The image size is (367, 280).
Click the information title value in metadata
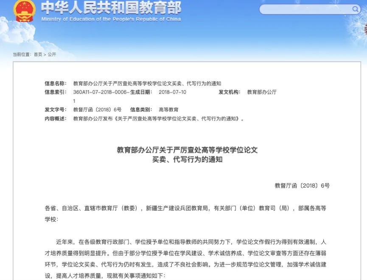(147, 83)
